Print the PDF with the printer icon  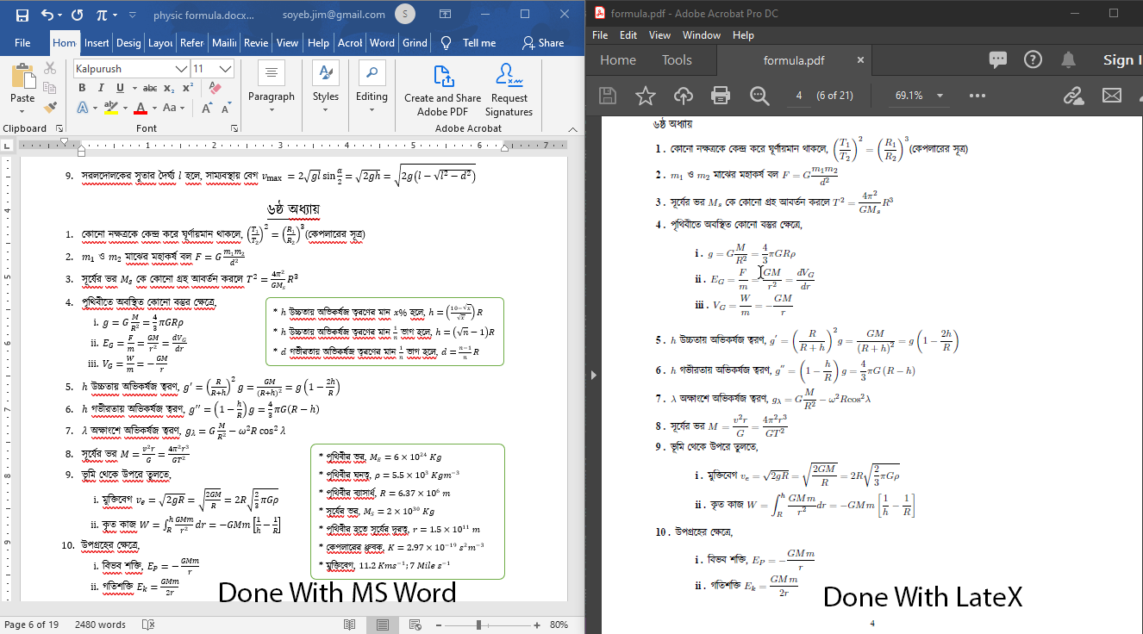721,96
